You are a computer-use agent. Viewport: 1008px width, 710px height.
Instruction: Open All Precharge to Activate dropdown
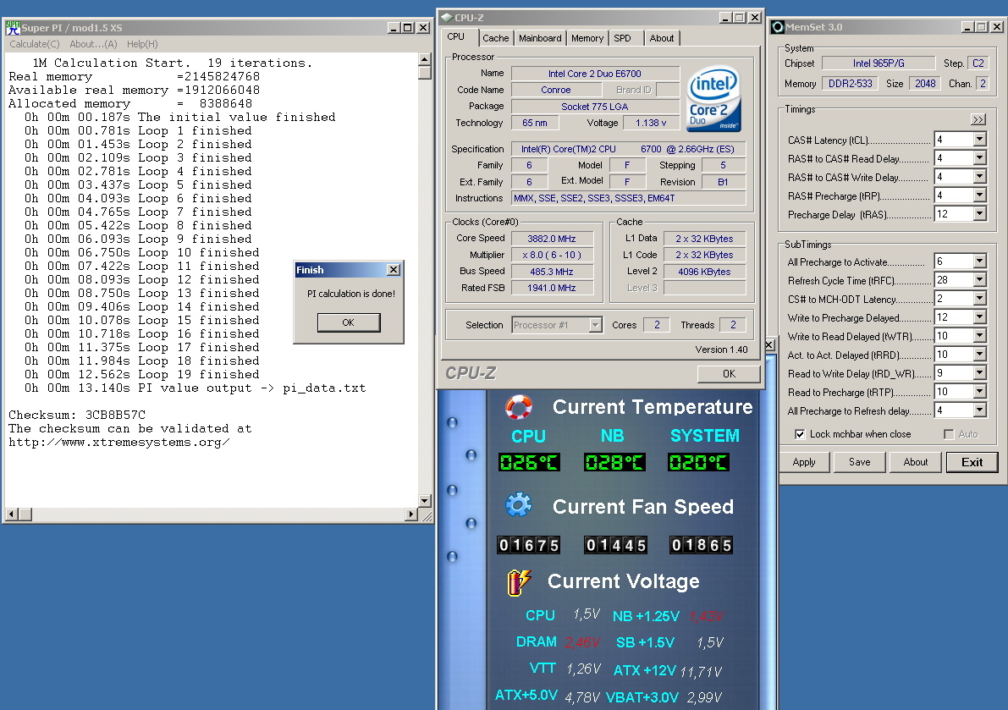tap(979, 261)
